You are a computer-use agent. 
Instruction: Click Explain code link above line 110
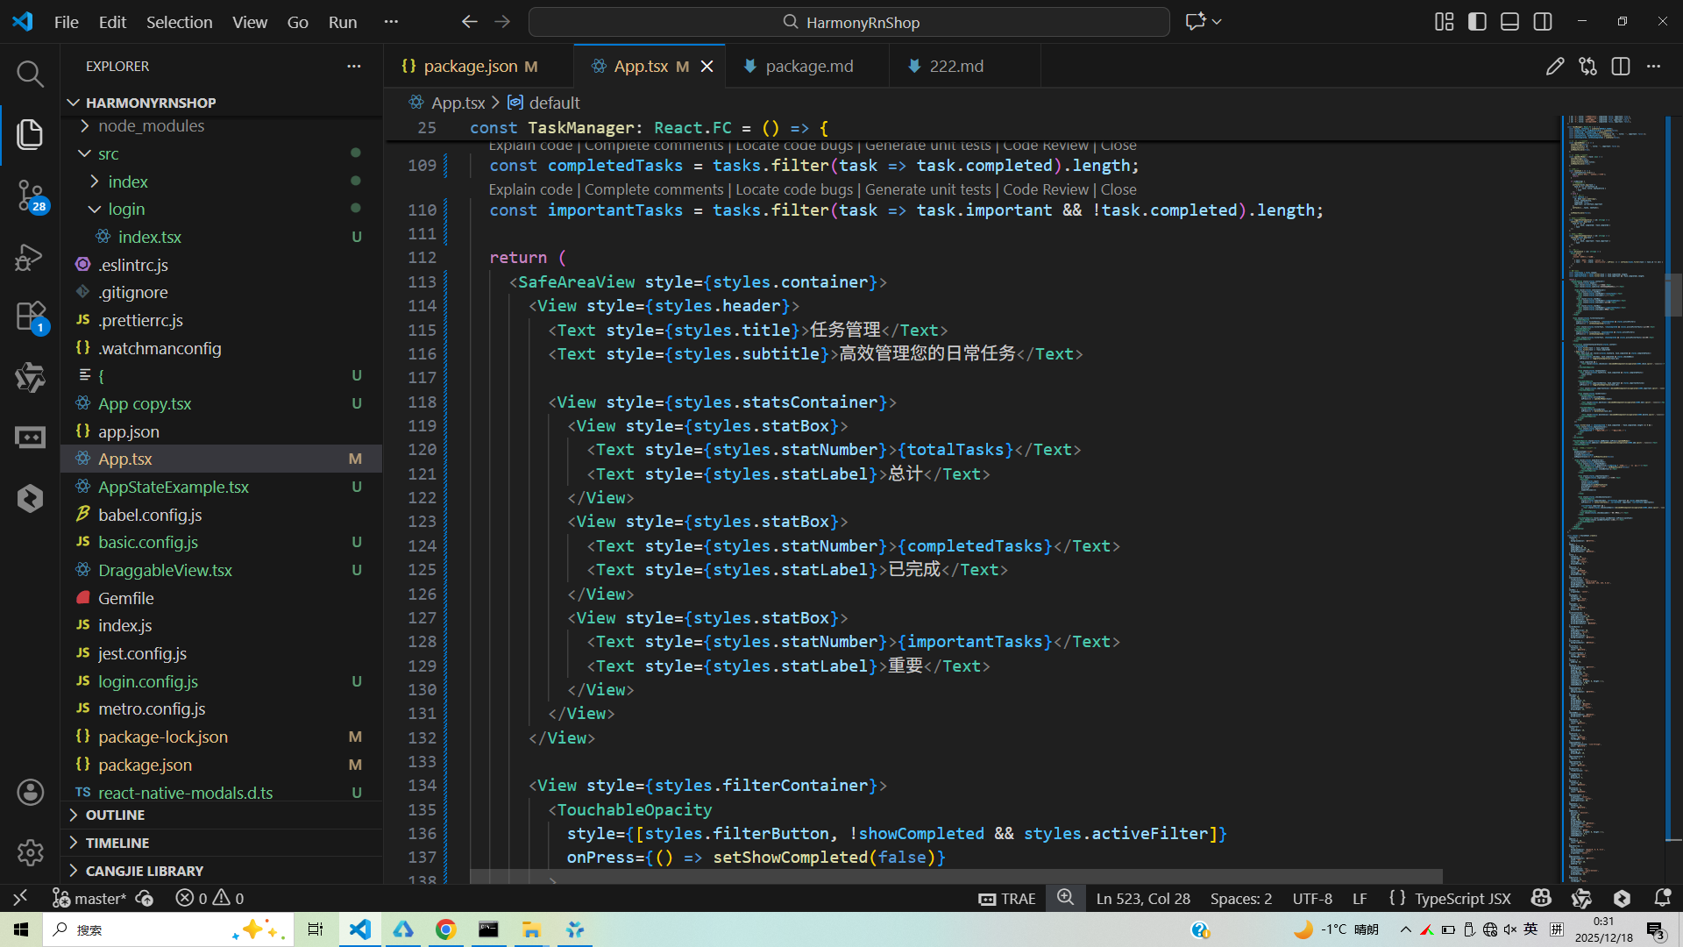click(529, 189)
